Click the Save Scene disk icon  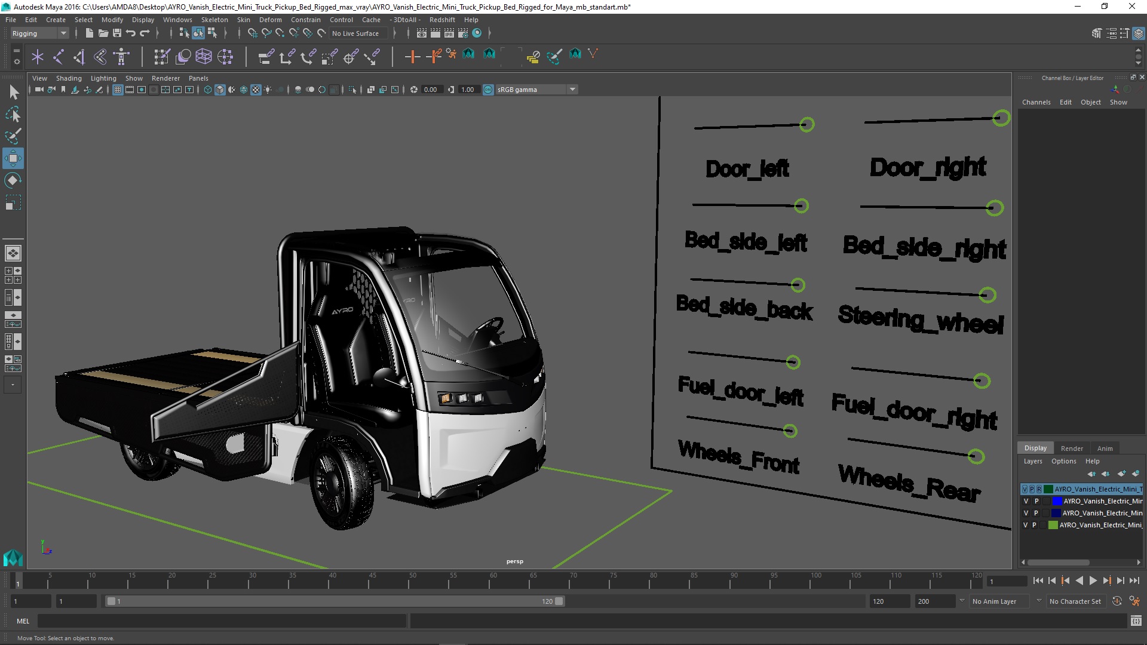pyautogui.click(x=117, y=33)
